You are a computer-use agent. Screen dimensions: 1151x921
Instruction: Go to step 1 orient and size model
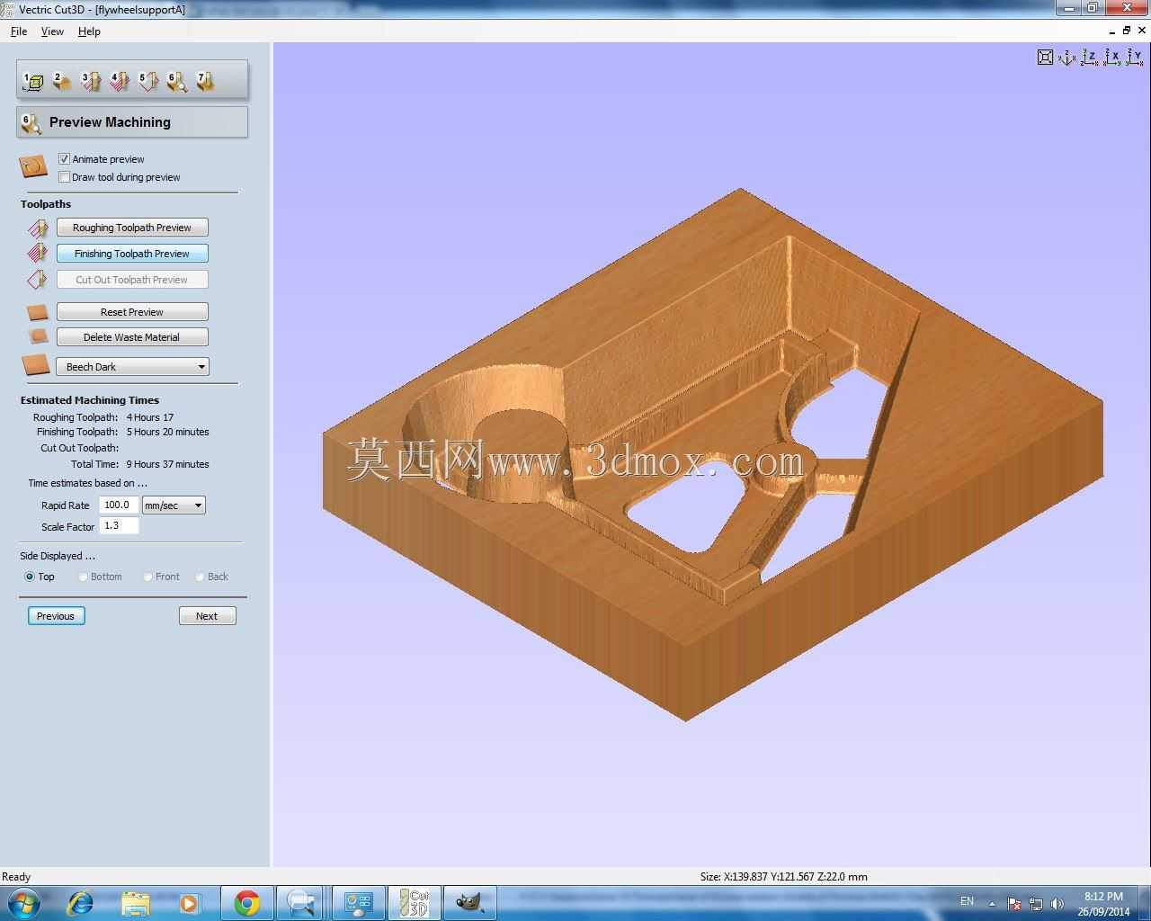(x=32, y=82)
